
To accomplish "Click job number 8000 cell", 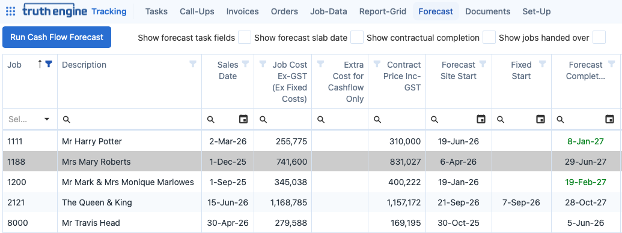I will click(30, 223).
